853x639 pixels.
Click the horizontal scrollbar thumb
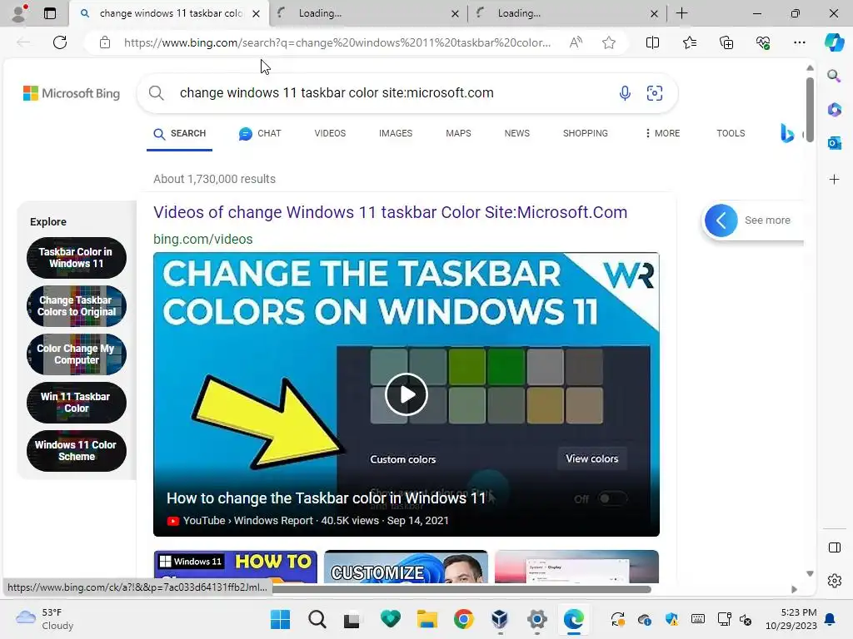(x=461, y=589)
